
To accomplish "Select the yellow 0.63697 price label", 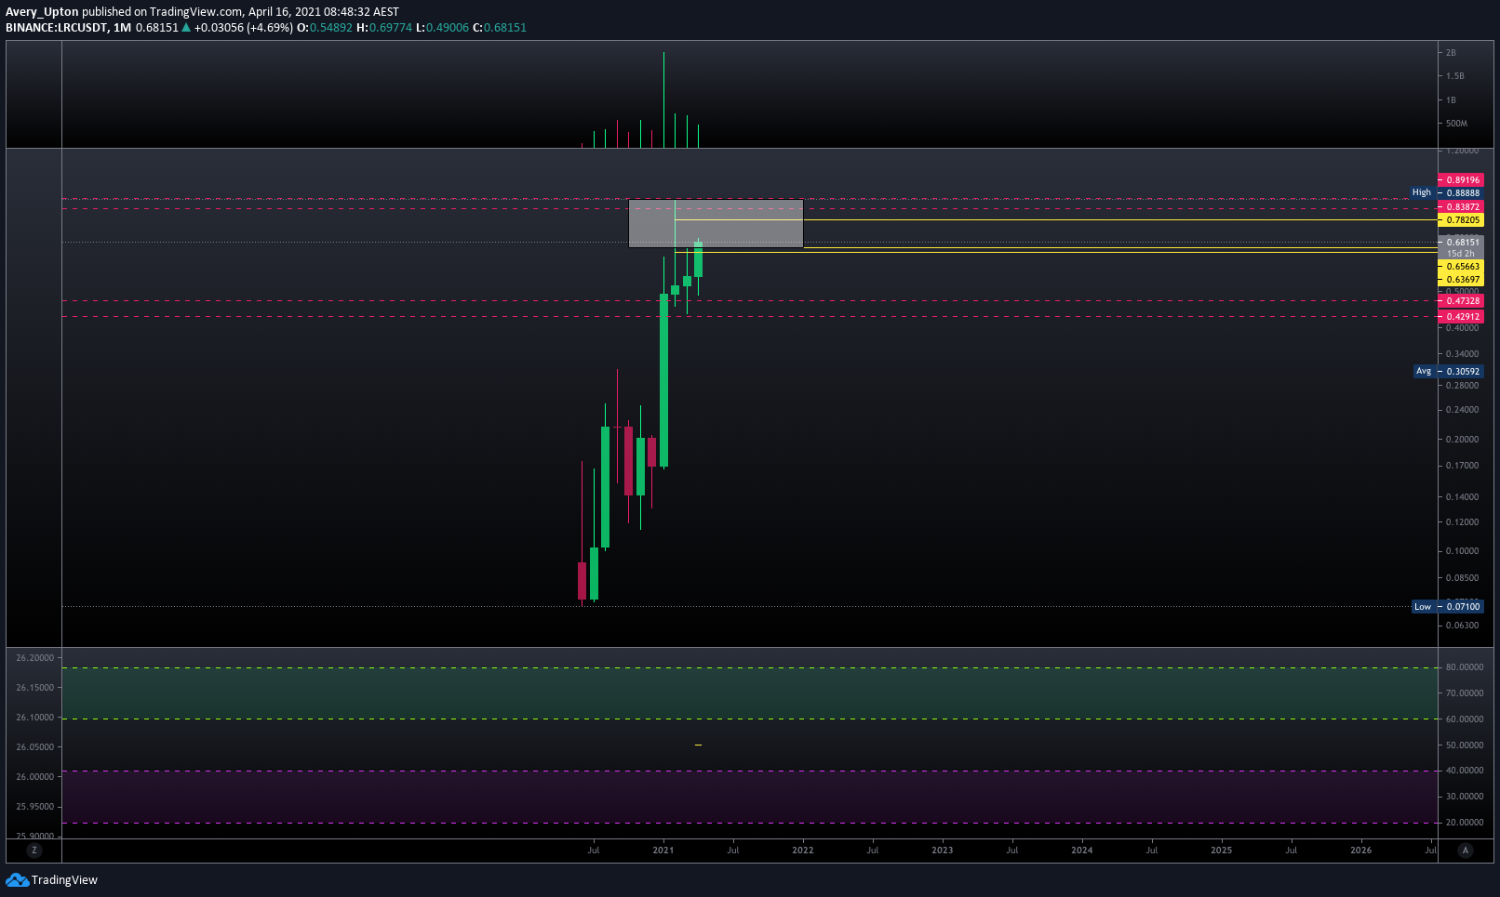I will point(1461,280).
